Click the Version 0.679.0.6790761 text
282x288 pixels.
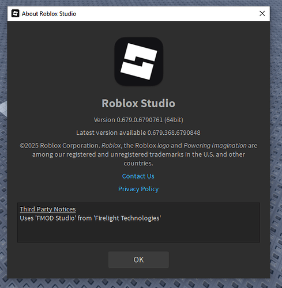pyautogui.click(x=128, y=120)
